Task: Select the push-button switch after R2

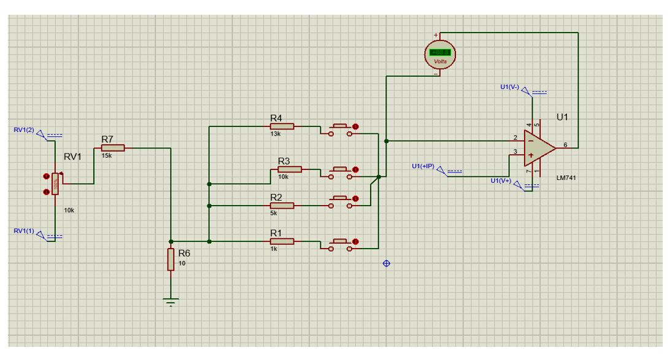Action: pos(340,202)
